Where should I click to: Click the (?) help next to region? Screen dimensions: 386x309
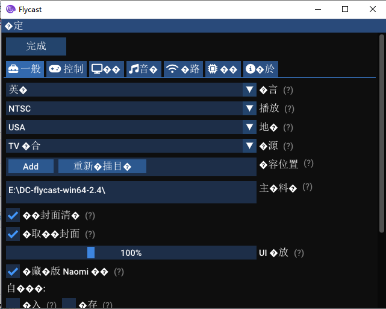point(288,127)
